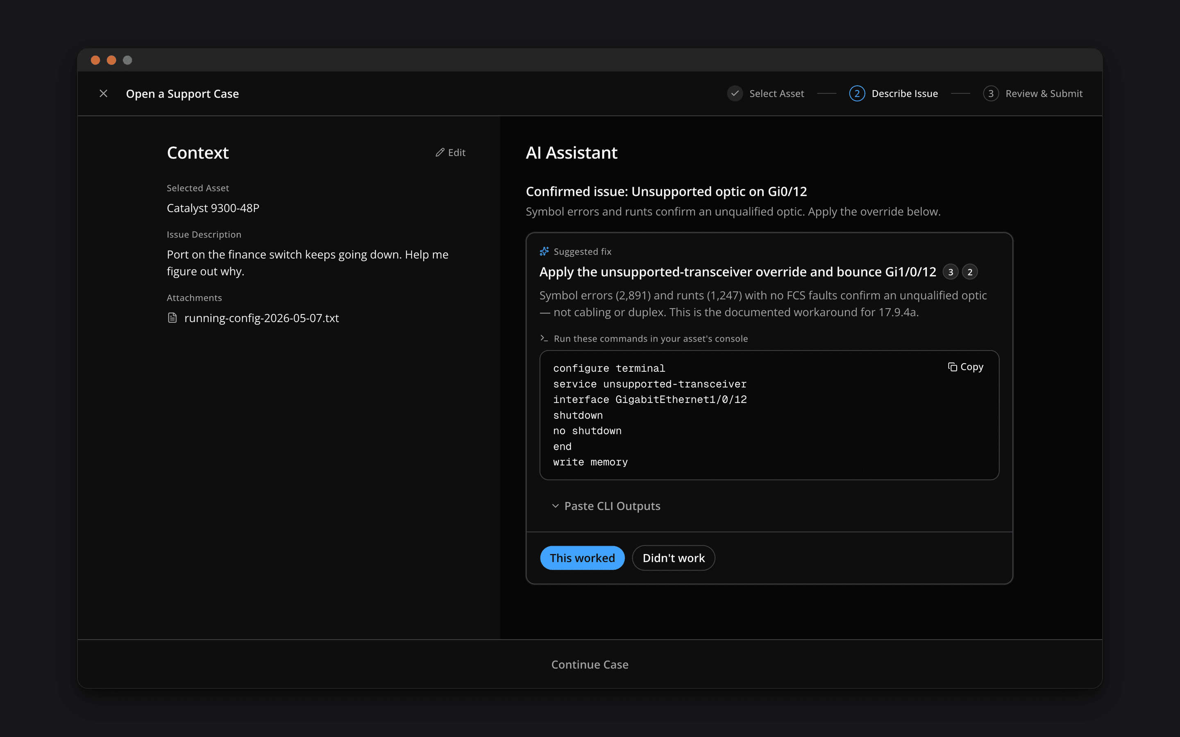Click the Context heading
Viewport: 1180px width, 737px height.
[x=197, y=153]
